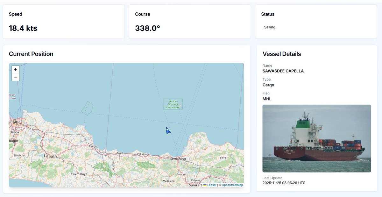Screen dimensions: 382x197
Task: Click the last update timestamp 2025-11-25 08:06:26 UTC
Action: [284, 183]
